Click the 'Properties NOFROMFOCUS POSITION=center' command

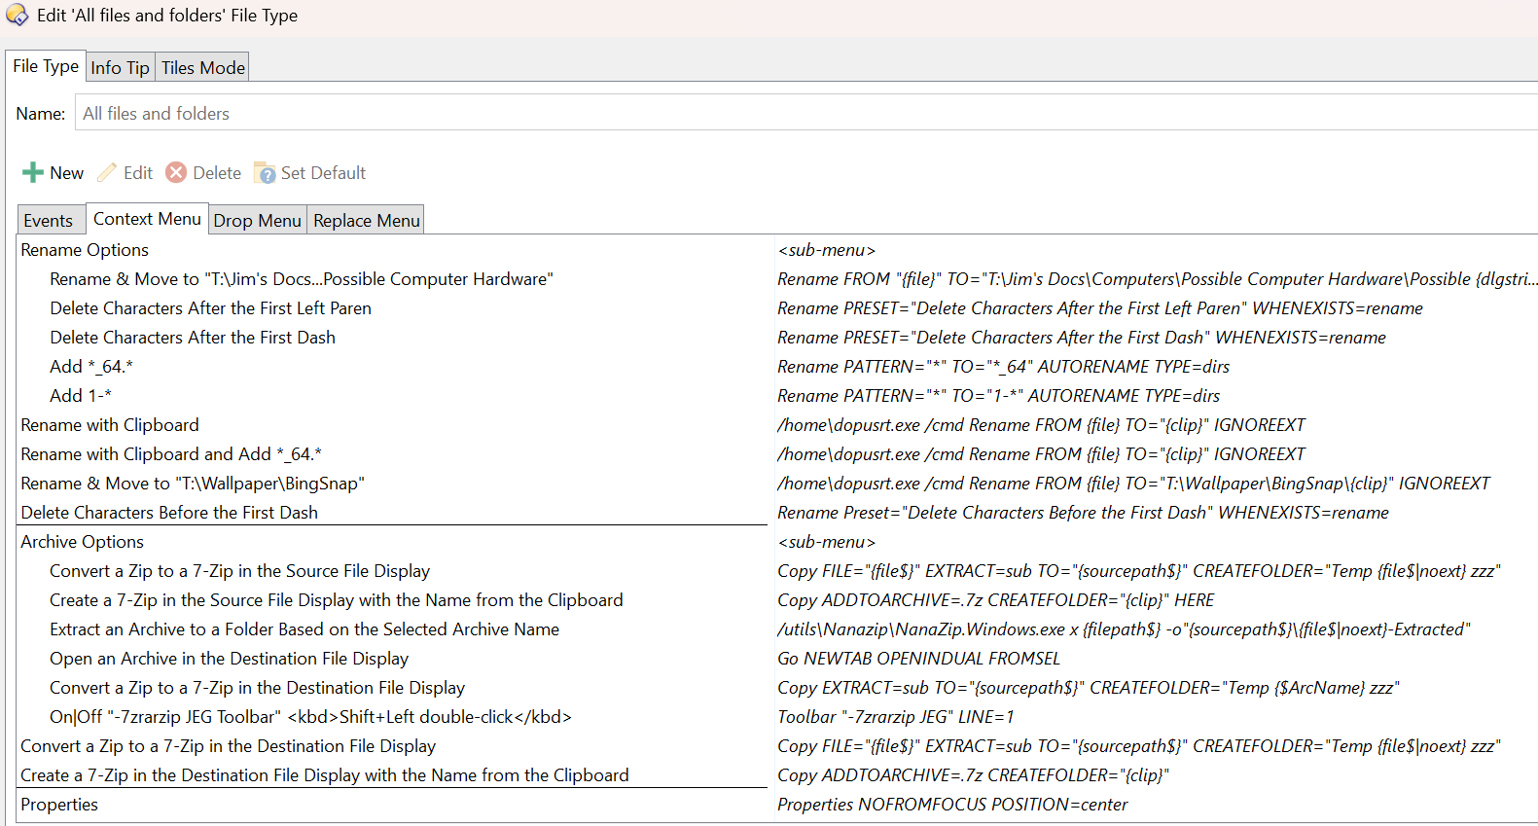click(x=952, y=805)
